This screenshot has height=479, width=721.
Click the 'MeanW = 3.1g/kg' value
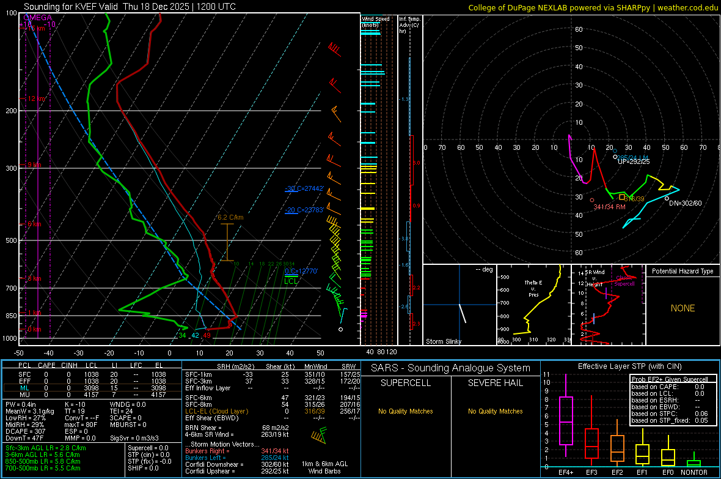pos(30,411)
